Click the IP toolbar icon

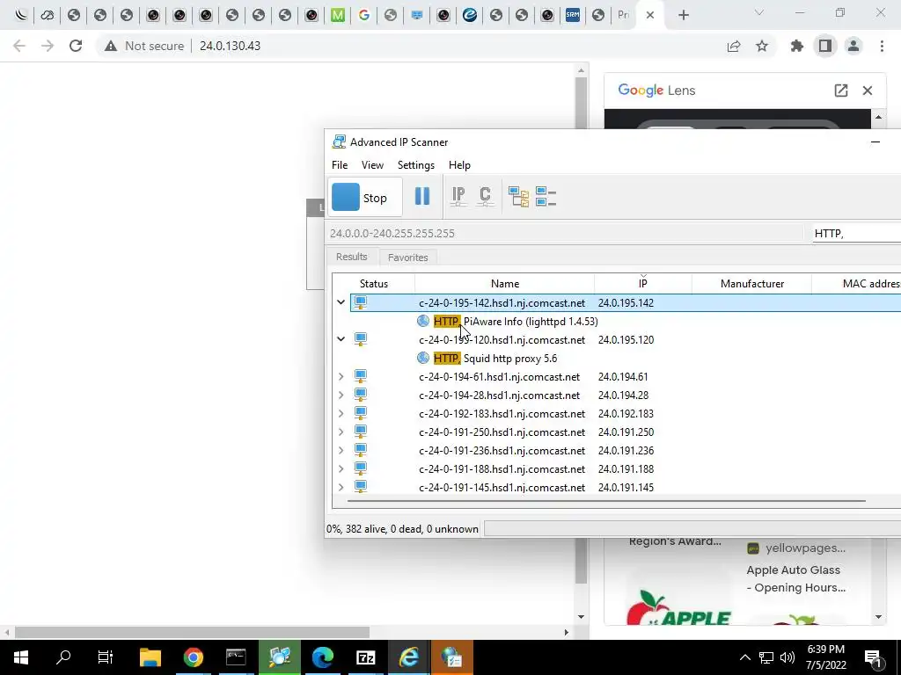click(x=458, y=196)
